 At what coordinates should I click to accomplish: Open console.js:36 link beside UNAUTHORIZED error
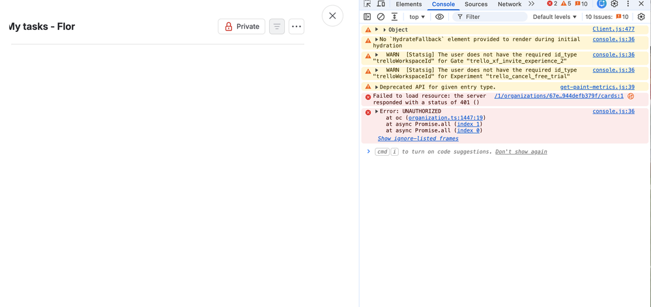click(614, 111)
